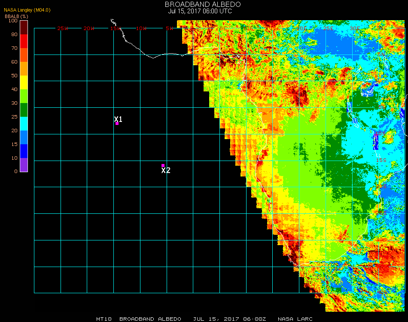This screenshot has height=322, width=408.
Task: Click the X1 label text
Action: tap(118, 119)
